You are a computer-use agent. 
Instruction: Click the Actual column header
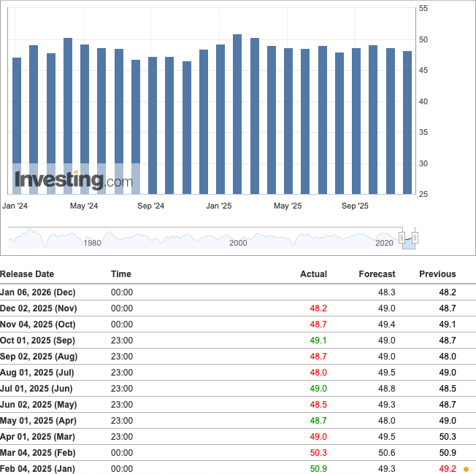(313, 274)
